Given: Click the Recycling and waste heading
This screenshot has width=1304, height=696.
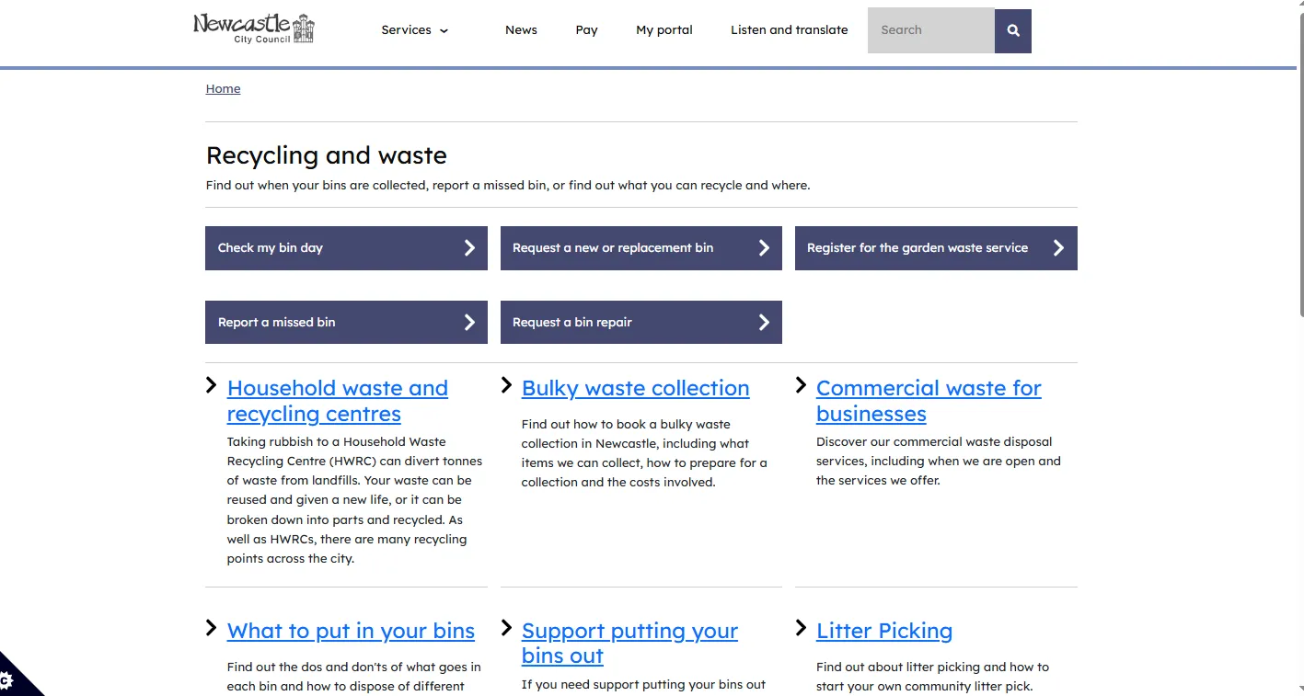Looking at the screenshot, I should point(327,155).
